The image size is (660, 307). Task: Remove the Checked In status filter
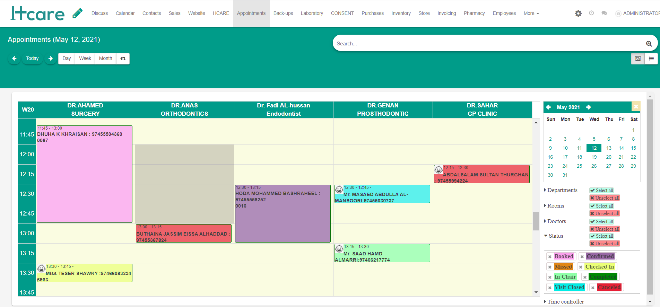[581, 267]
